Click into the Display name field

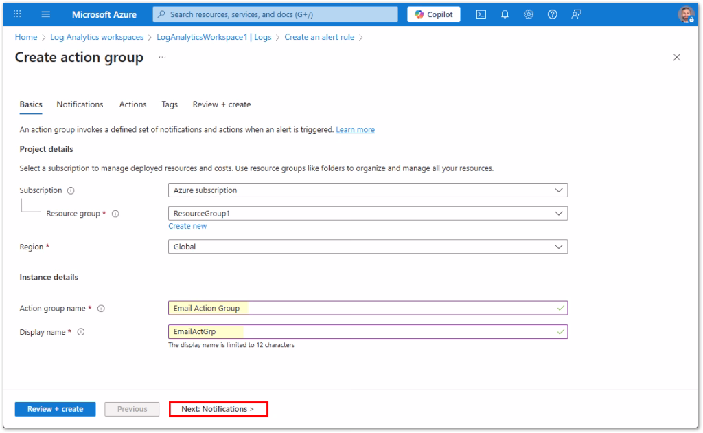(x=367, y=332)
